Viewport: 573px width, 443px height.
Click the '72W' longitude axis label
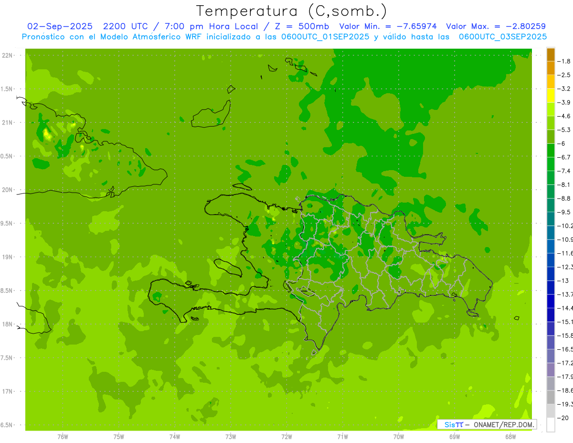point(286,437)
